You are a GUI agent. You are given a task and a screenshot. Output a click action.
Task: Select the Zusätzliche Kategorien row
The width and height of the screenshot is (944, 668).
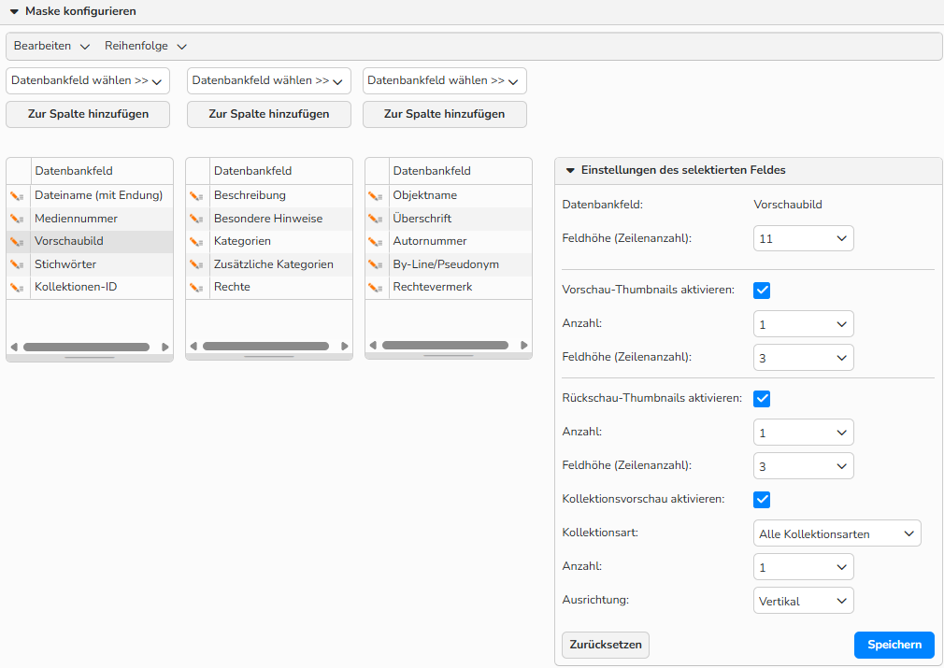coord(269,264)
